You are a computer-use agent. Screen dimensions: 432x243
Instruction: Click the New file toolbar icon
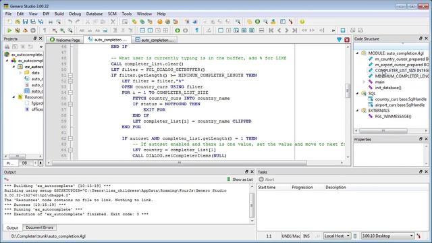[9, 22]
